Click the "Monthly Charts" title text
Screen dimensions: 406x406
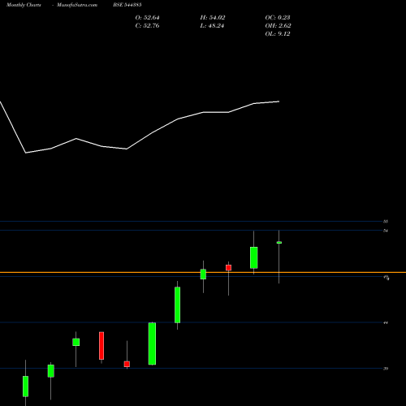(x=24, y=5)
